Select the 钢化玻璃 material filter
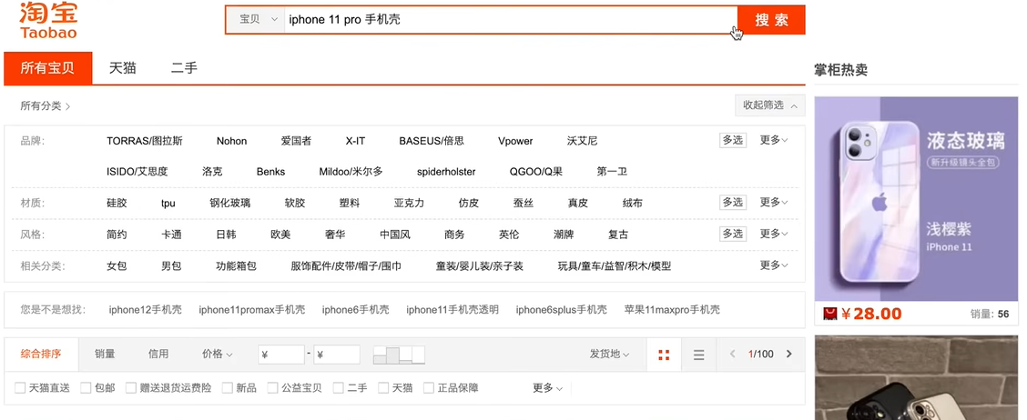 pos(230,204)
